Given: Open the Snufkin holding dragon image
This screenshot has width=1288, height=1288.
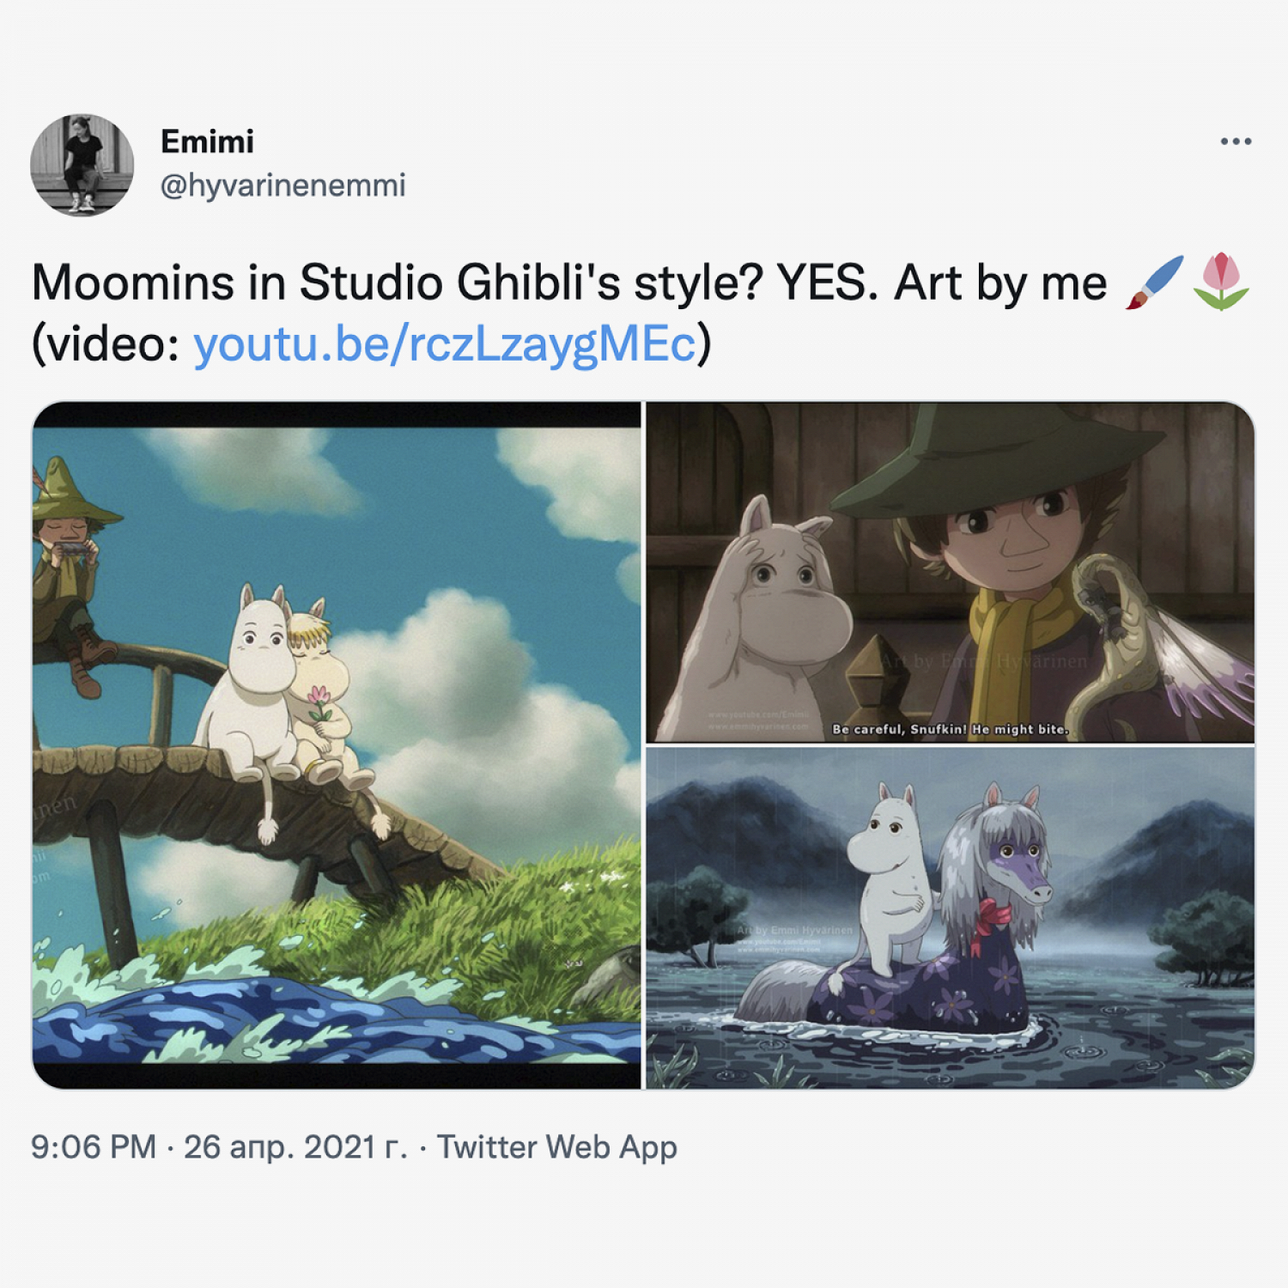Looking at the screenshot, I should pyautogui.click(x=950, y=572).
